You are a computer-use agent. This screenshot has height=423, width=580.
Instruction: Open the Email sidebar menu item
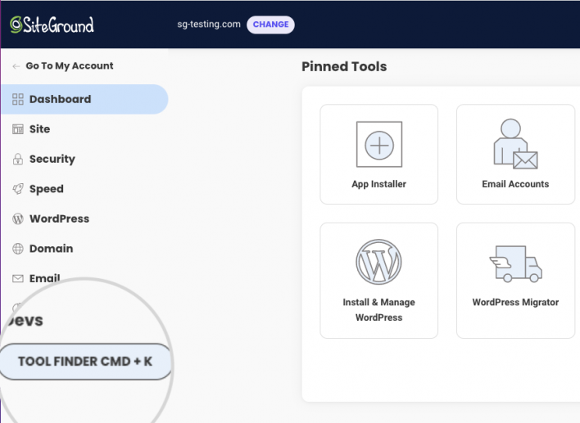pos(45,278)
